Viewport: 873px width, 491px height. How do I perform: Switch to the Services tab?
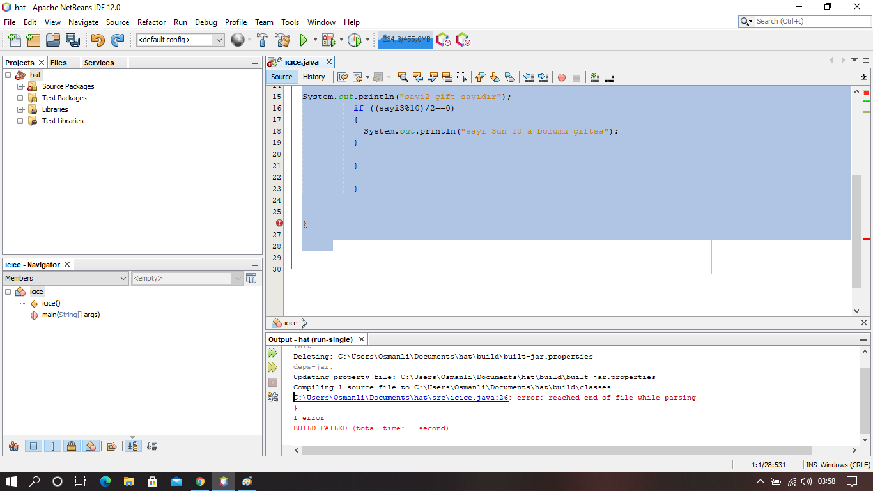click(x=99, y=63)
